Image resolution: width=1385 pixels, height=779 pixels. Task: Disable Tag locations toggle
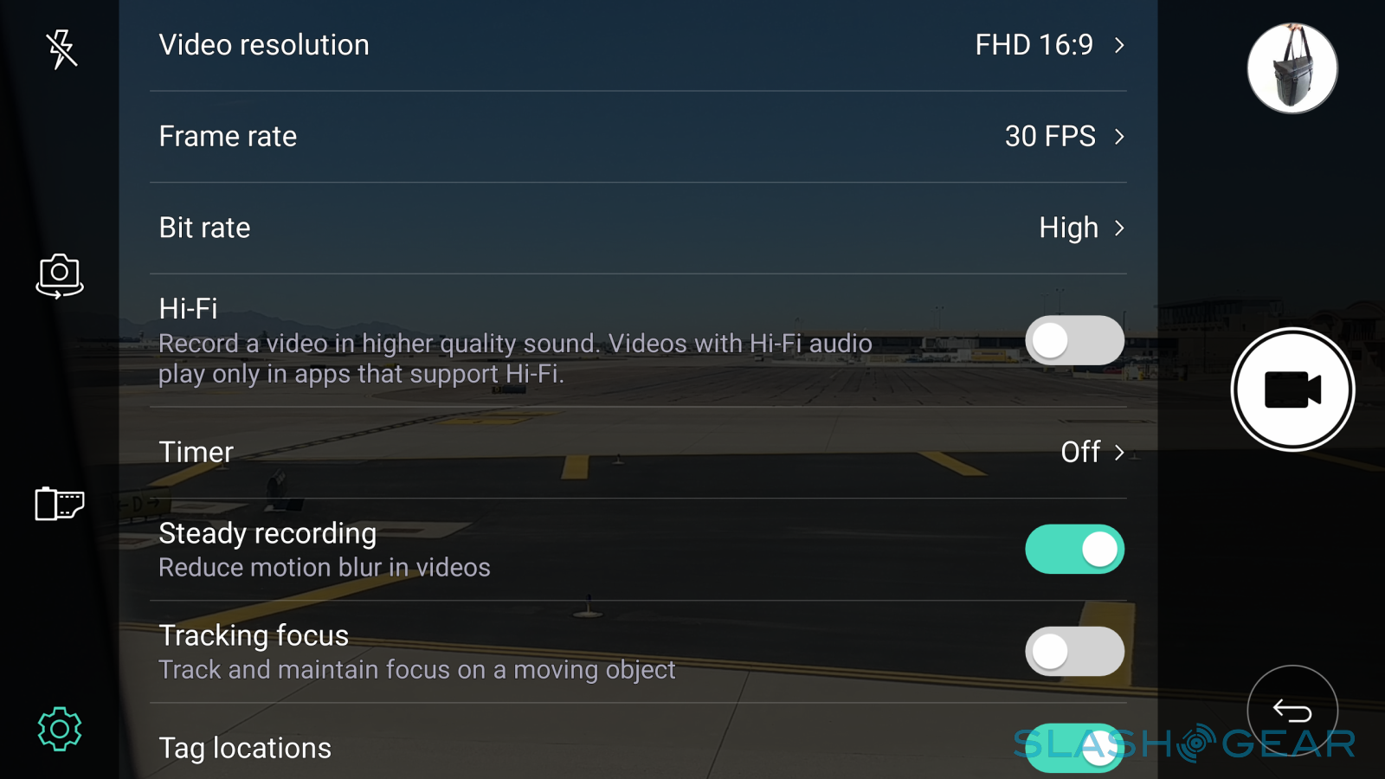(1074, 747)
